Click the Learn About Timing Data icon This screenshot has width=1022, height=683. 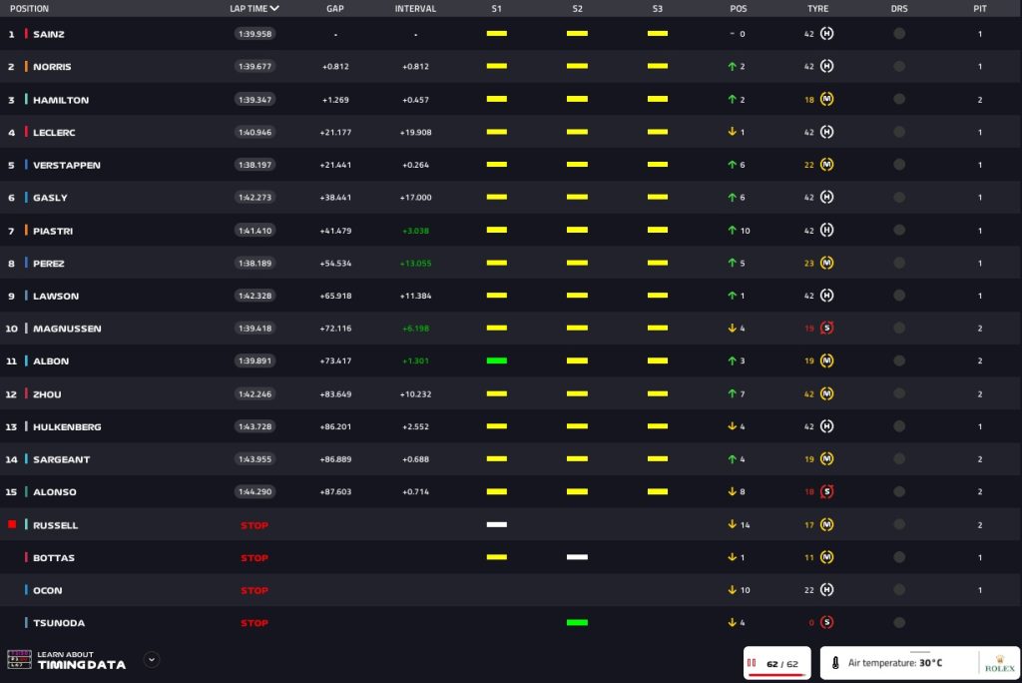tap(19, 660)
